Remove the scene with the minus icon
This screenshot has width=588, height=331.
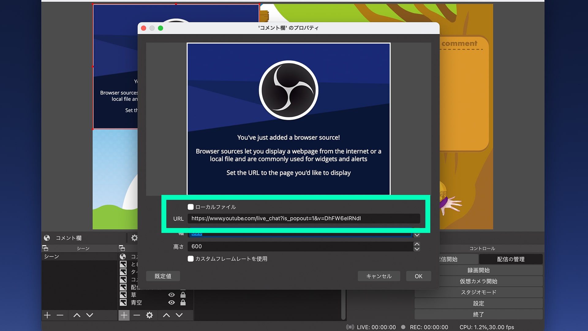(60, 315)
